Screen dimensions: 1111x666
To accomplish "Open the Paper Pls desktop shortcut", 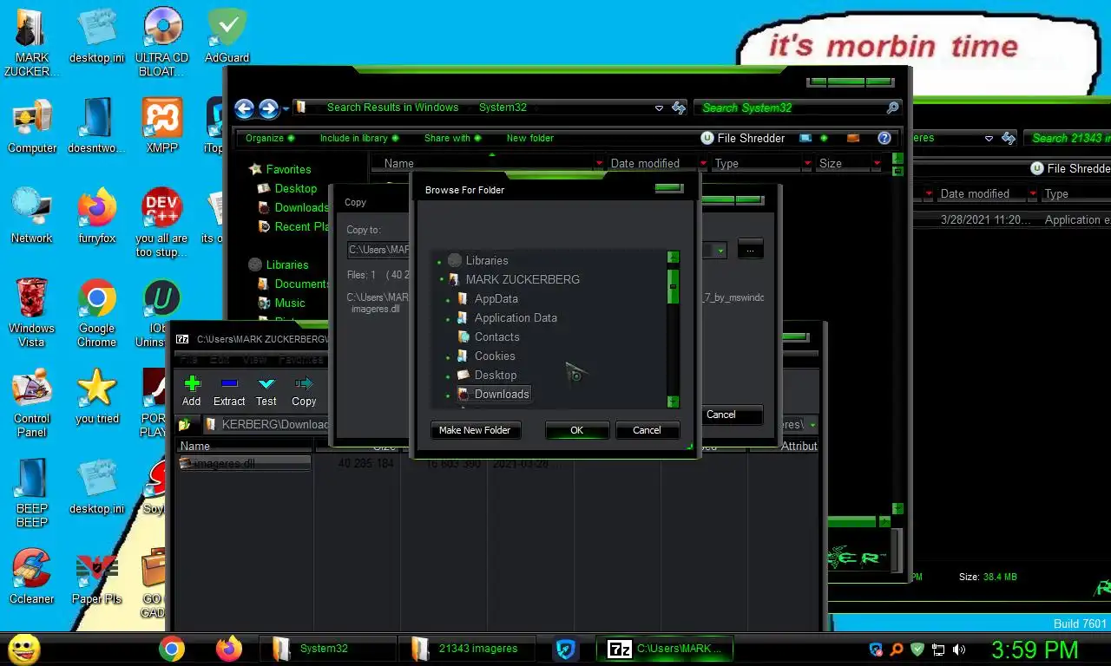I will [96, 578].
